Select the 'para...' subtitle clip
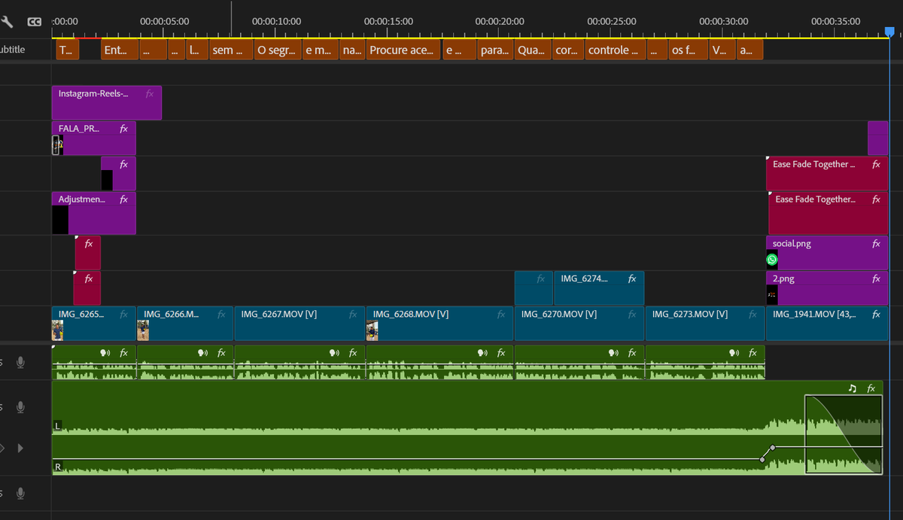 coord(496,50)
